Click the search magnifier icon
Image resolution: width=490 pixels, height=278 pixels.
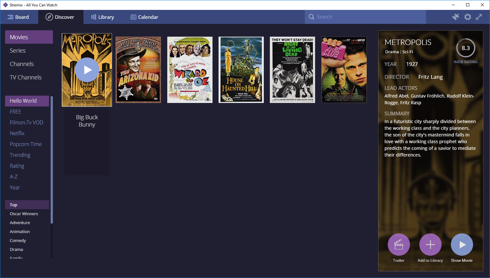(x=311, y=17)
